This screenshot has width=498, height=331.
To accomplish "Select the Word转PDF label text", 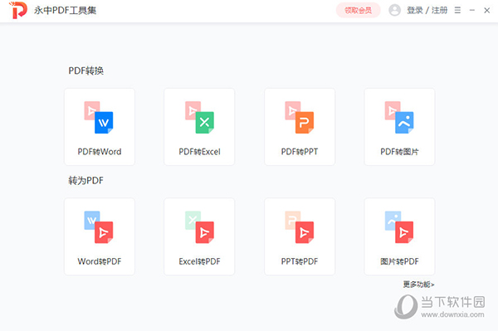I will click(100, 261).
